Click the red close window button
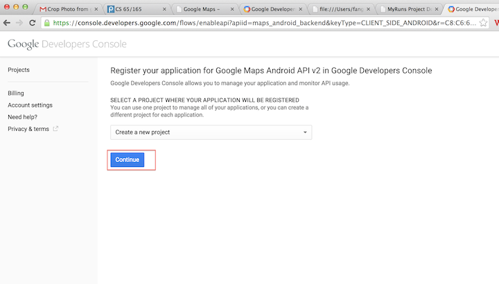 (7, 7)
